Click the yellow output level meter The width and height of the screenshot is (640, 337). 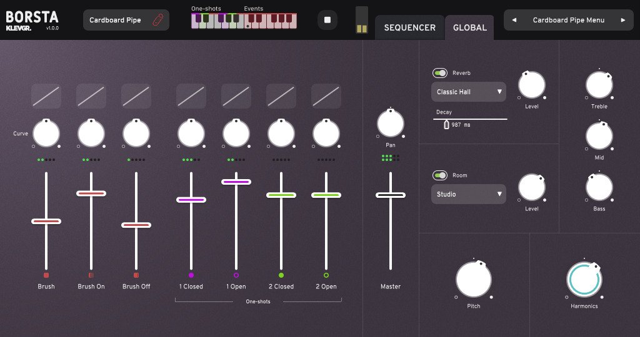pos(362,19)
